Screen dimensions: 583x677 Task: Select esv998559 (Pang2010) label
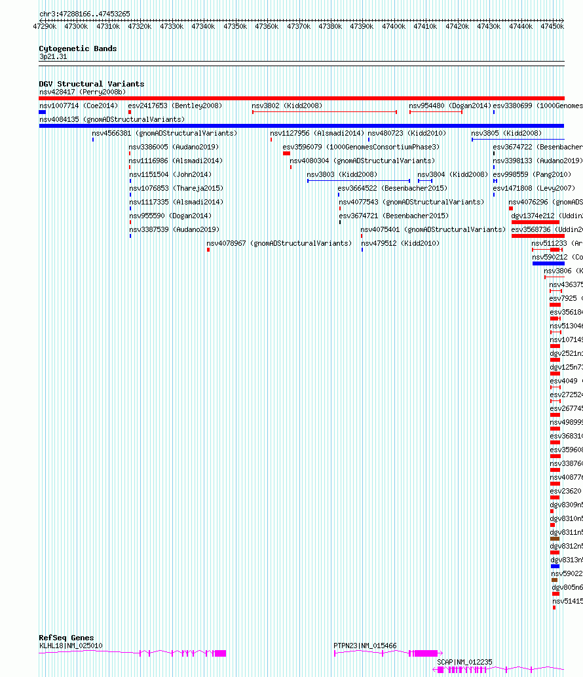coord(532,175)
